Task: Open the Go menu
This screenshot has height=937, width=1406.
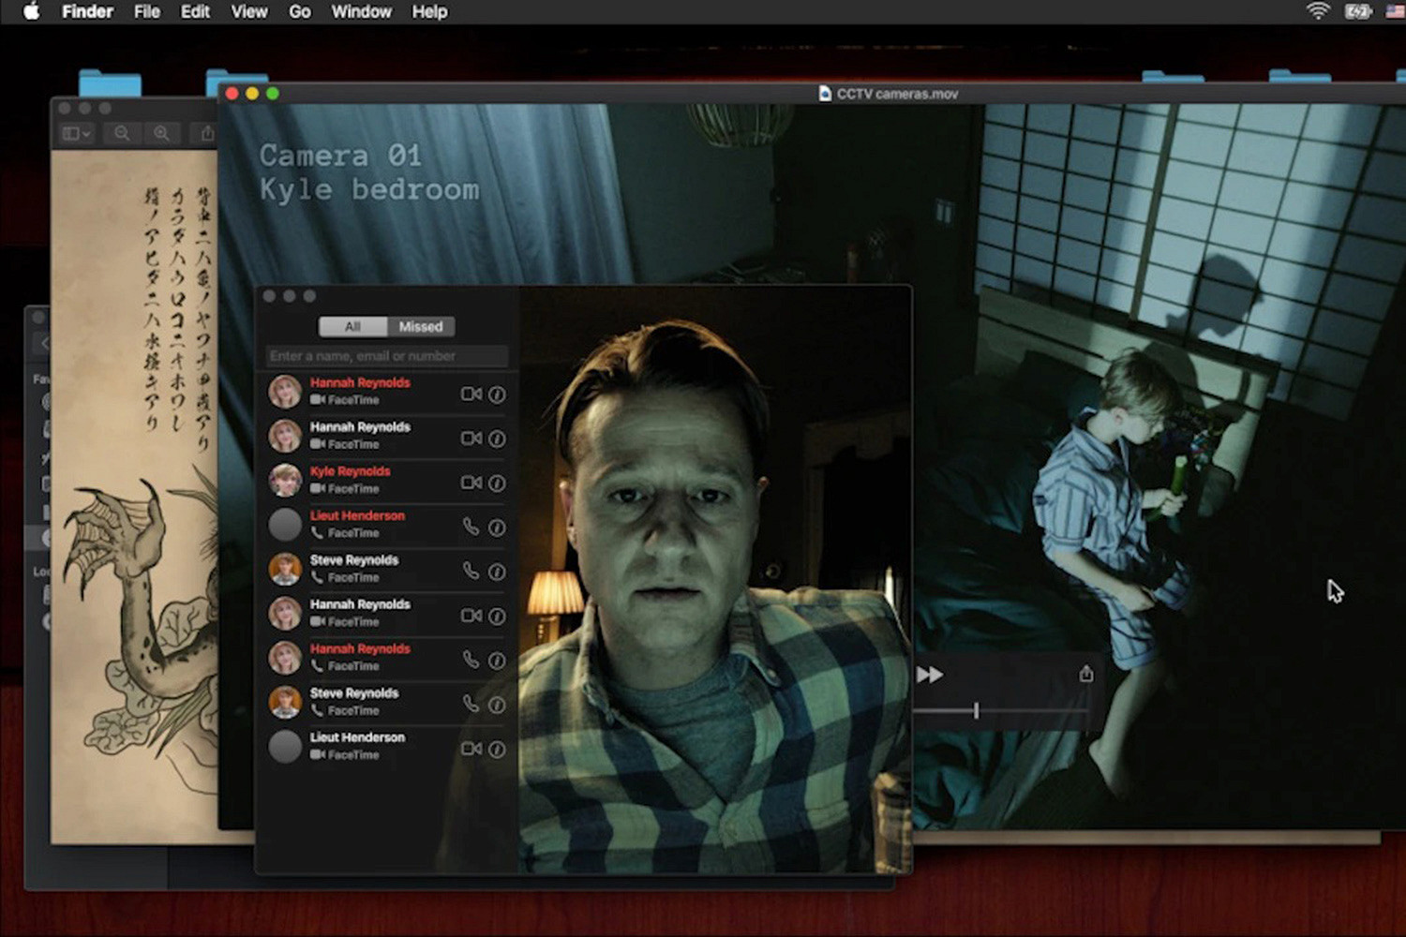Action: 299,12
